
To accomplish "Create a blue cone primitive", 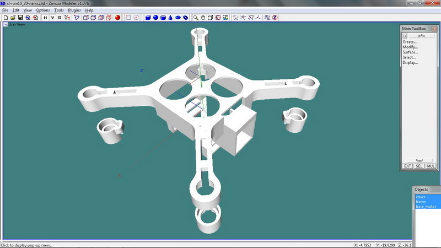I will pyautogui.click(x=171, y=18).
